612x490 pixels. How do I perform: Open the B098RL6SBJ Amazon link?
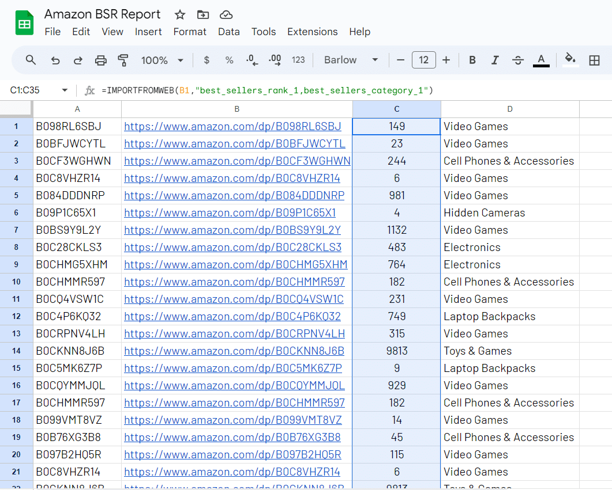click(x=232, y=126)
